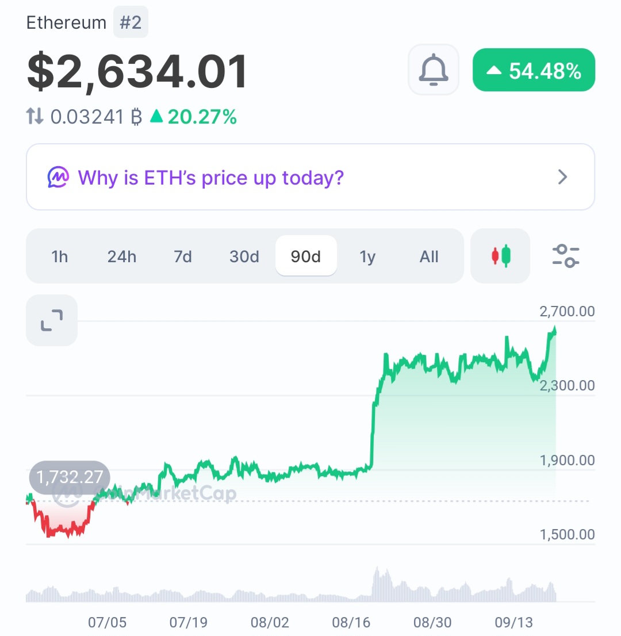621x636 pixels.
Task: Select the 1h timeframe
Action: click(x=59, y=256)
